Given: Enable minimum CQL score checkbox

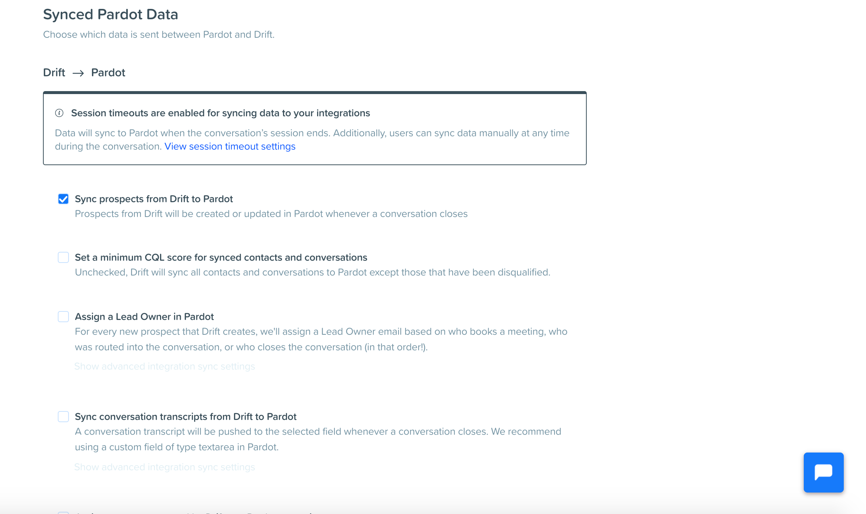Looking at the screenshot, I should 63,257.
